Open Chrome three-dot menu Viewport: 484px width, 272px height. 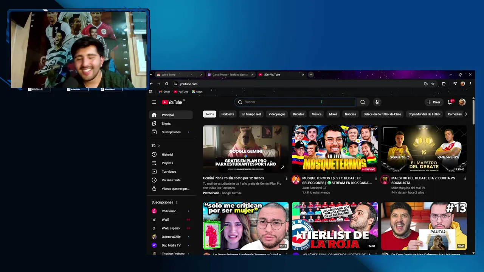click(x=470, y=84)
